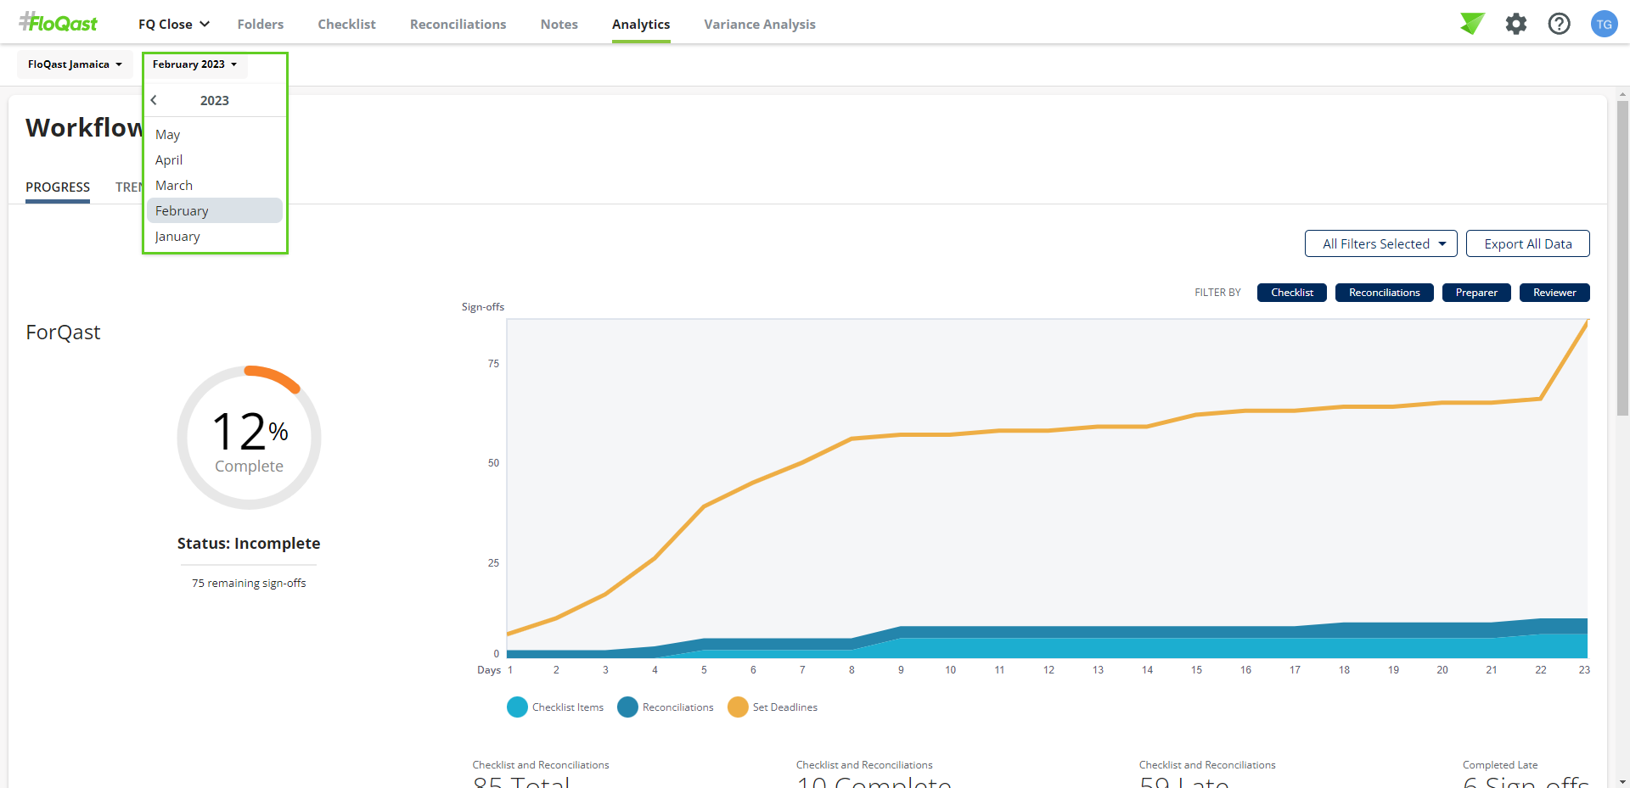Open the All Filters Selected dropdown
Screen dimensions: 1630x788
click(1381, 243)
